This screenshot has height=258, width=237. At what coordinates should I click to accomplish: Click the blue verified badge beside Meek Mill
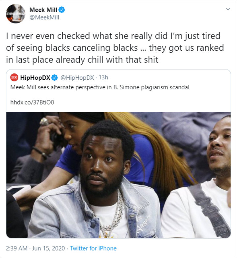click(x=62, y=10)
